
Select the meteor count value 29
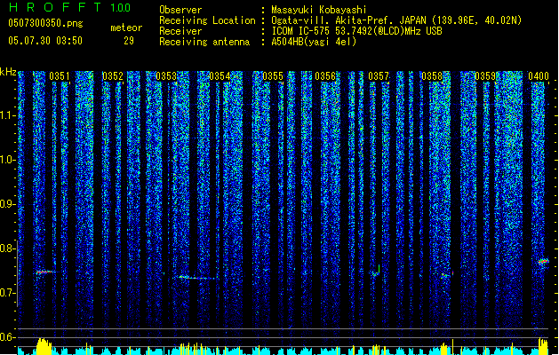pos(129,41)
